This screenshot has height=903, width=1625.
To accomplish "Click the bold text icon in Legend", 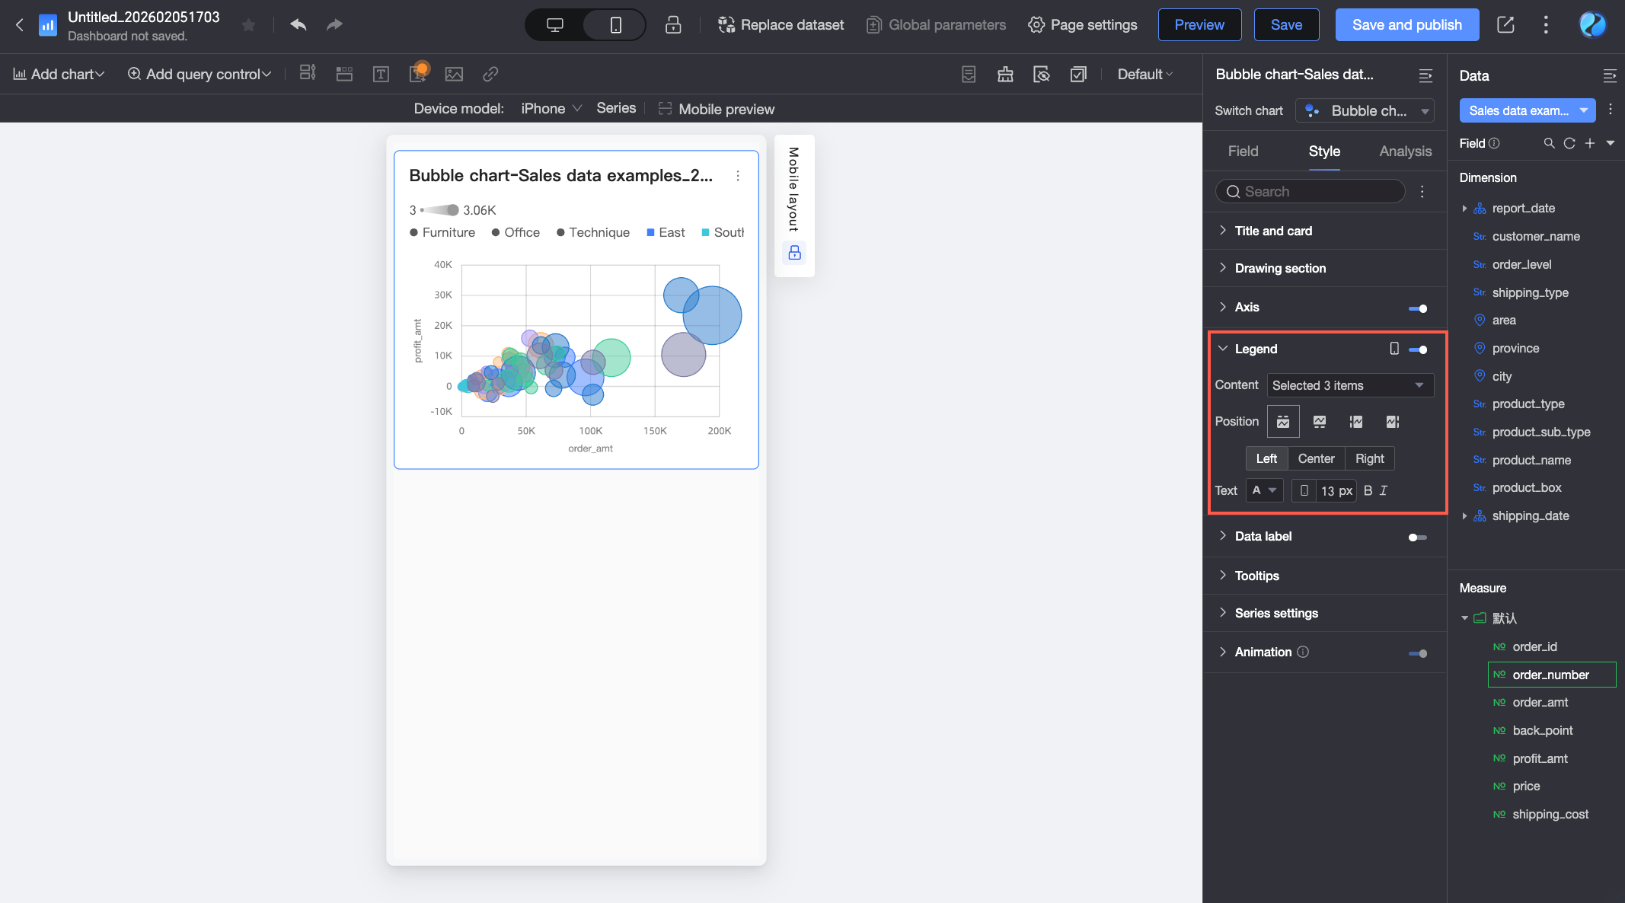I will (1368, 490).
